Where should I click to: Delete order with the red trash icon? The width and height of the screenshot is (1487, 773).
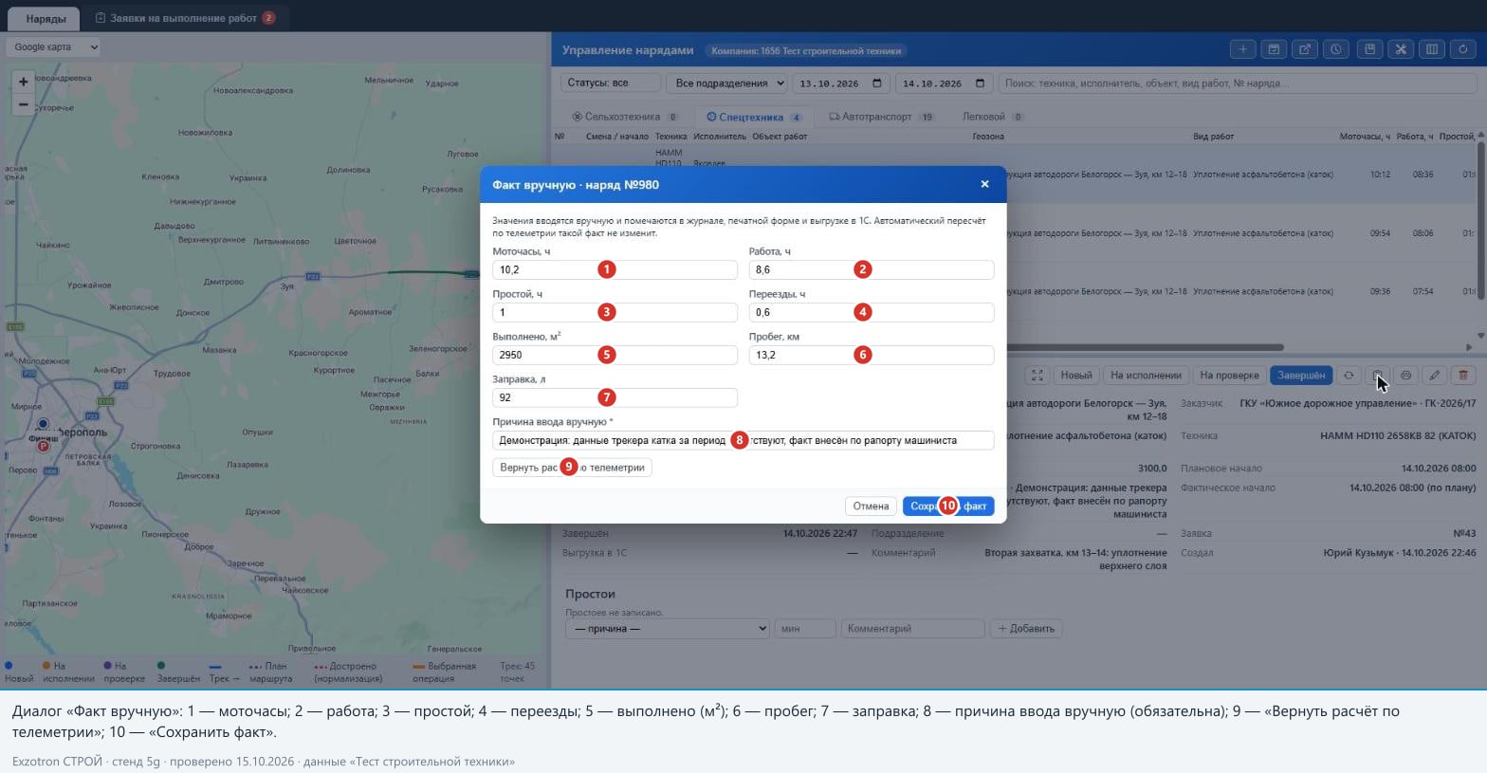click(1463, 376)
